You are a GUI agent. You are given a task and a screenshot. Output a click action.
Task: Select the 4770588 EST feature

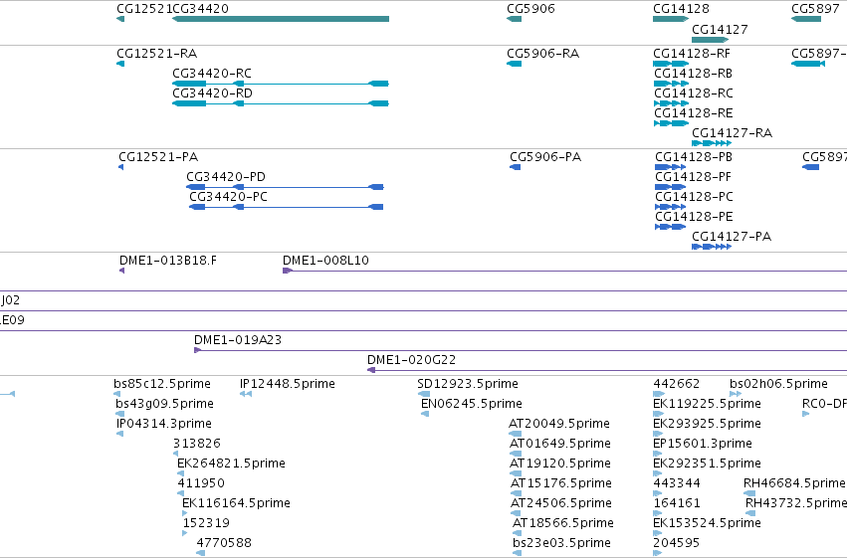point(200,553)
